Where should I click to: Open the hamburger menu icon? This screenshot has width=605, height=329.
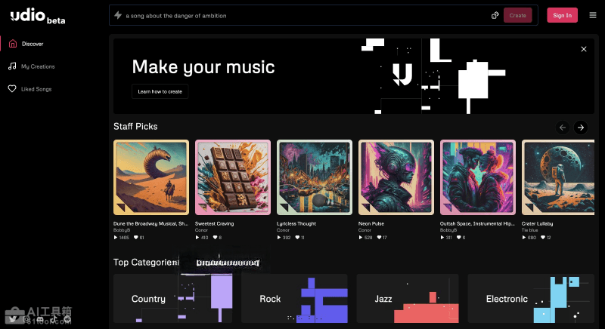pos(593,15)
